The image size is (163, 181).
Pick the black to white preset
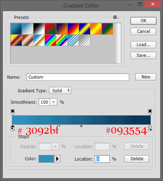click(39, 29)
